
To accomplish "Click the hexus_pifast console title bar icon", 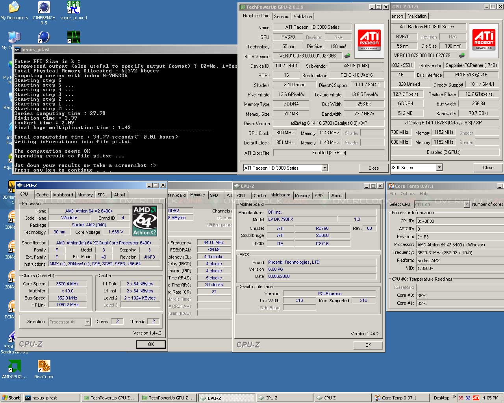I will coord(17,50).
